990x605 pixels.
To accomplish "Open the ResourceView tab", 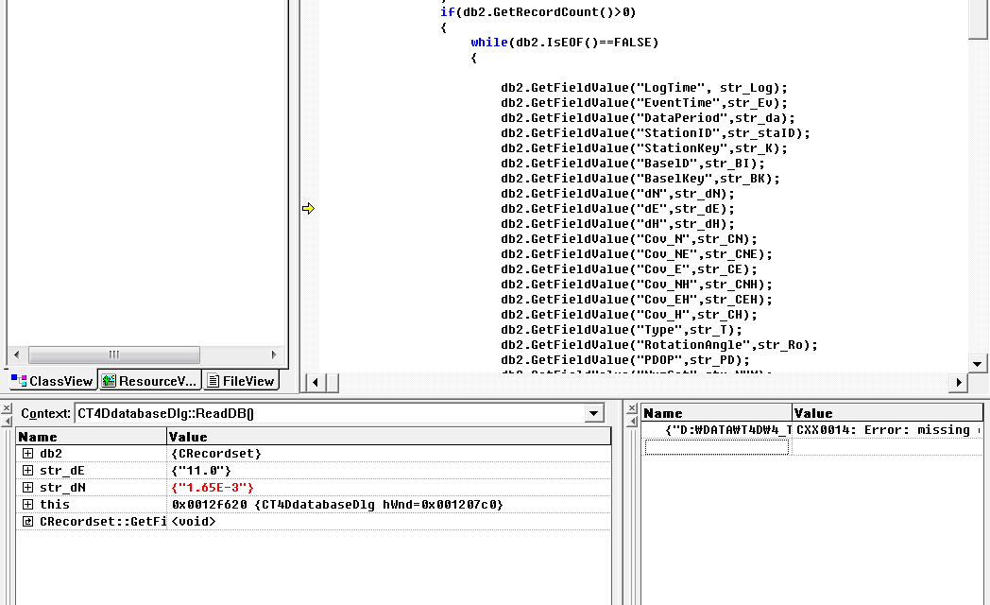I will 150,381.
